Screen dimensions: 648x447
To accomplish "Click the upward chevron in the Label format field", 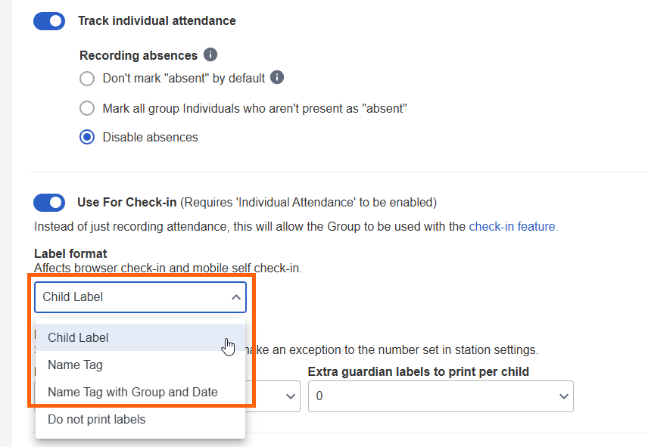I will (x=235, y=296).
